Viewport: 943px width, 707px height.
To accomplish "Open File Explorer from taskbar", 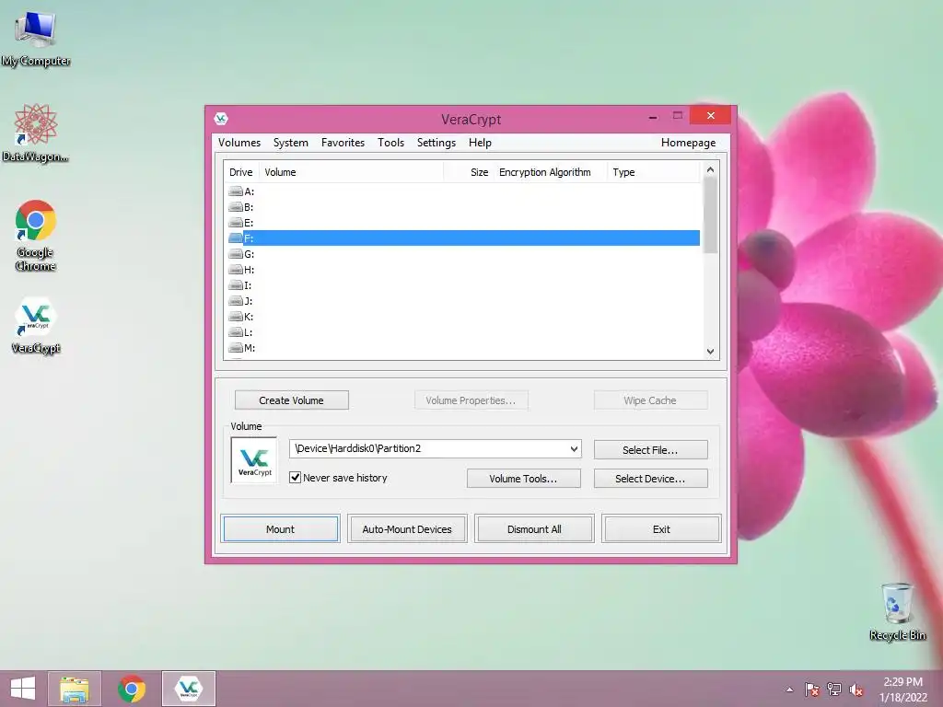I will click(75, 689).
